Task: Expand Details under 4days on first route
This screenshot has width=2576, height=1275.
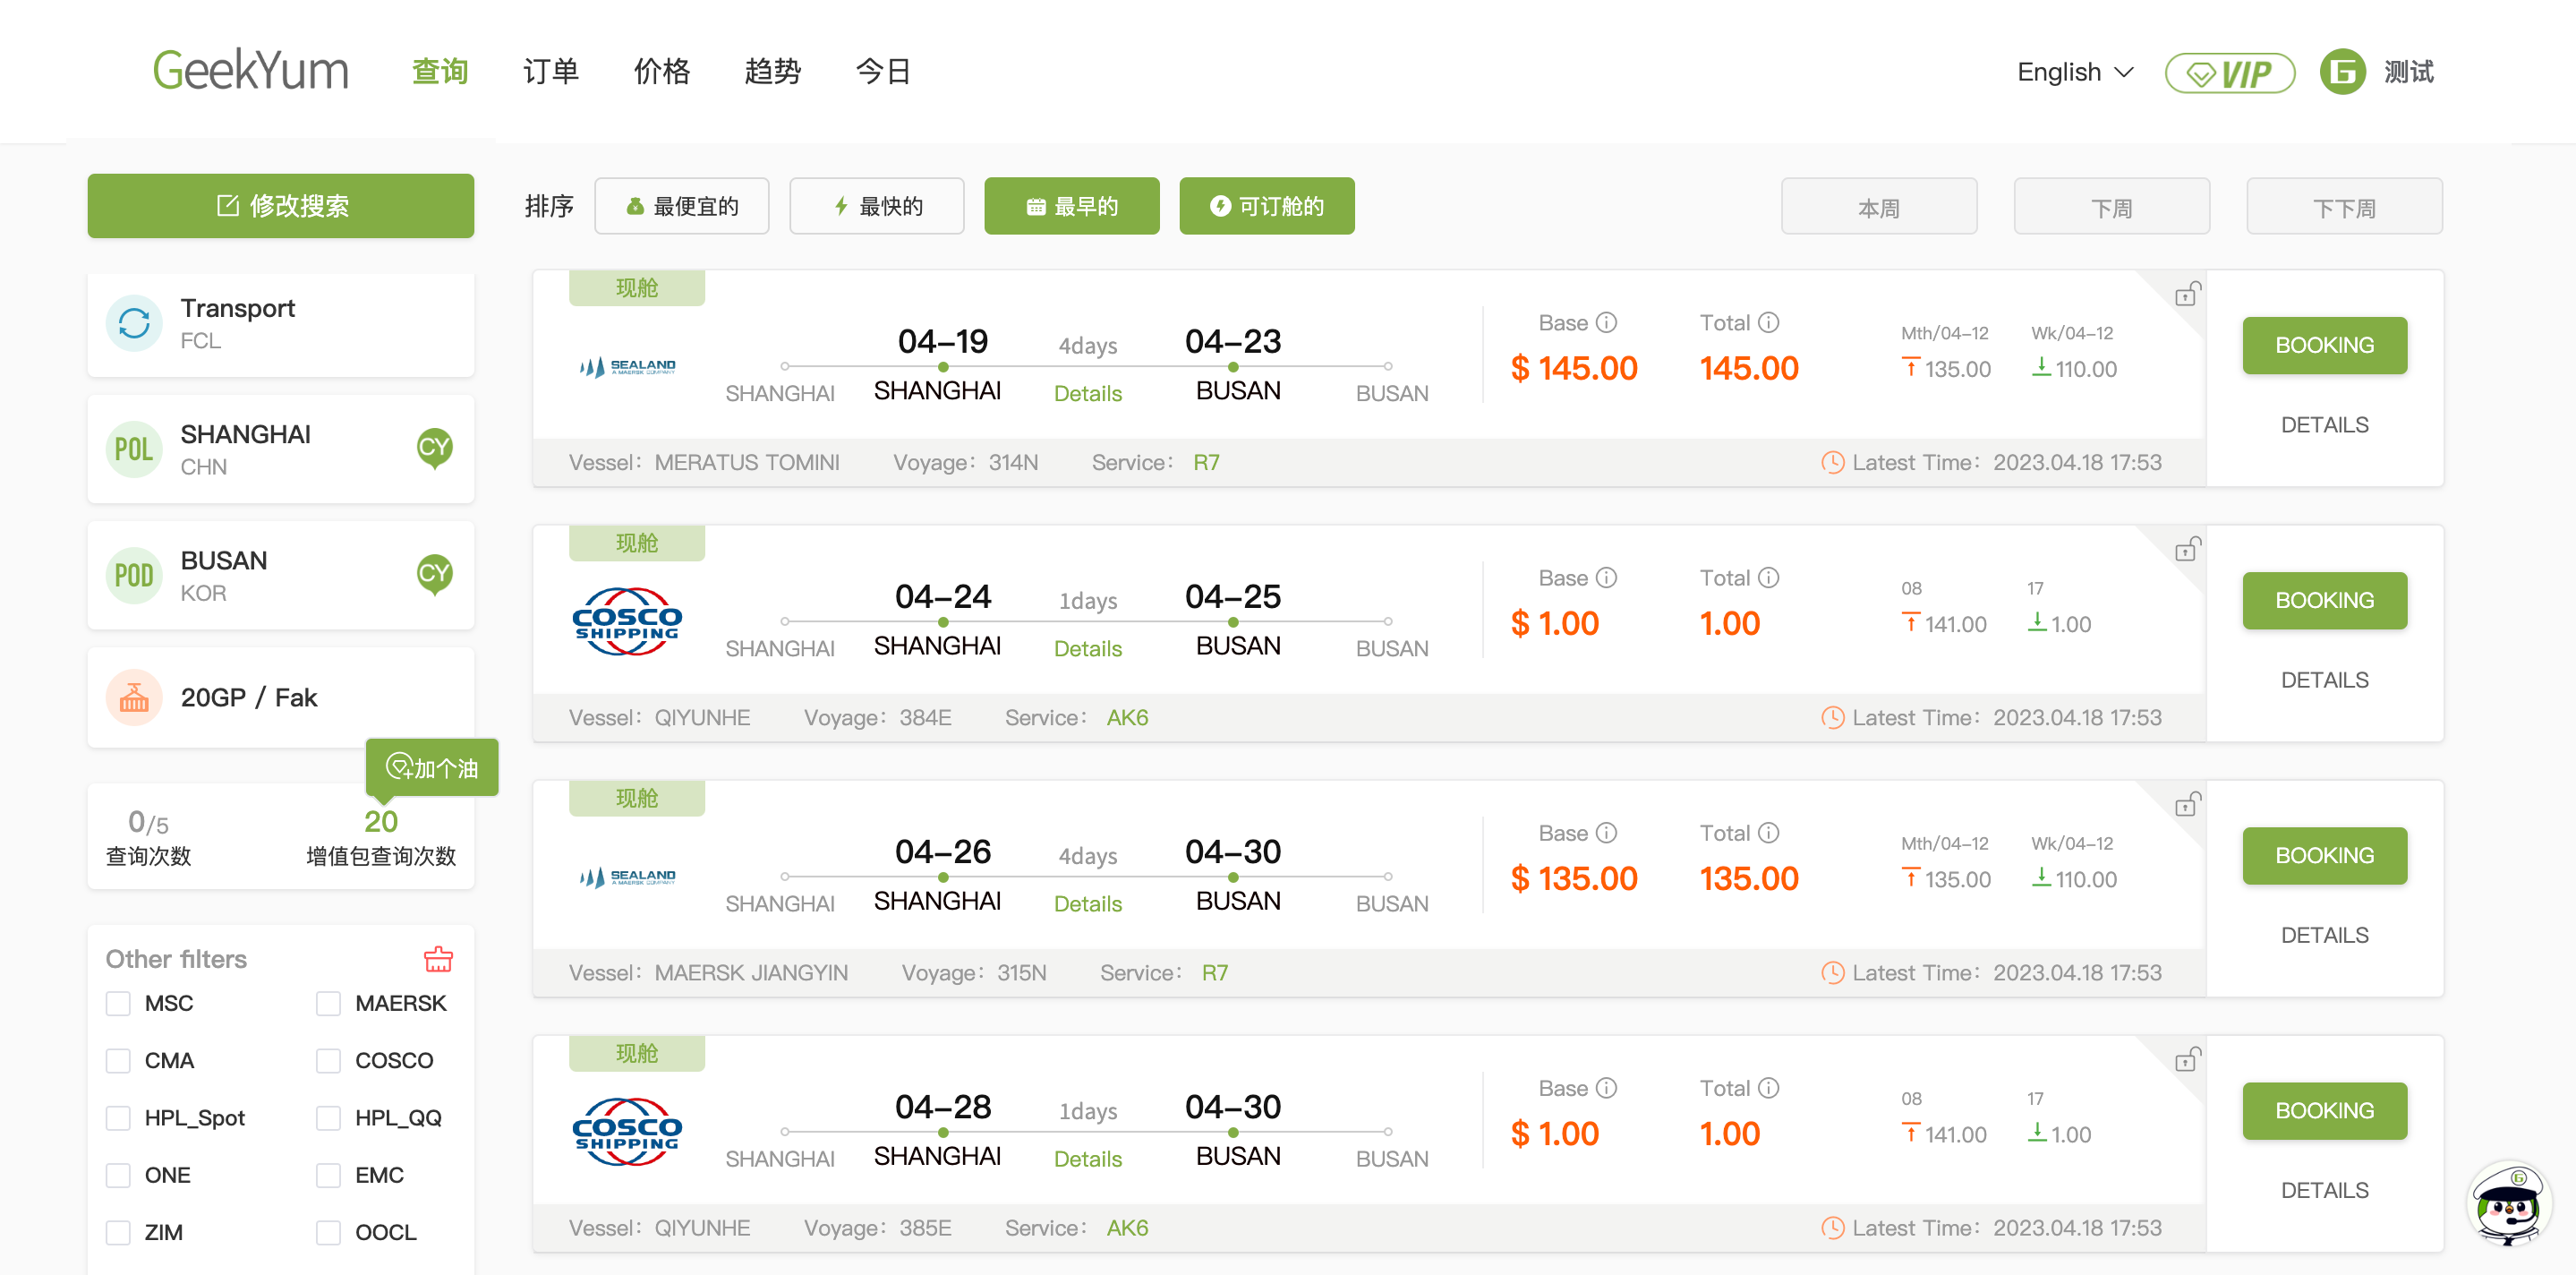Action: (1087, 394)
